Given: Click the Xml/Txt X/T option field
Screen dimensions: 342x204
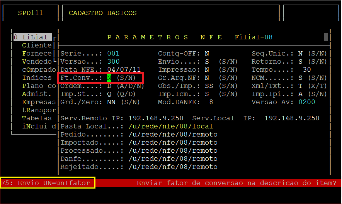Looking at the screenshot, I should 300,86.
